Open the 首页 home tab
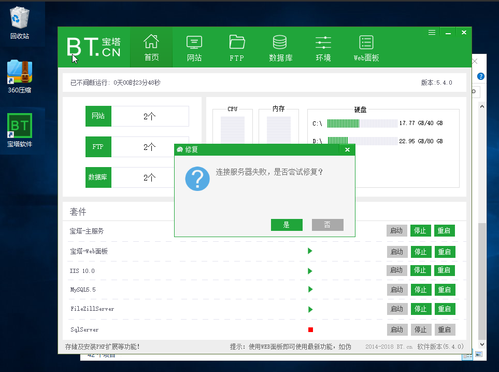 151,47
